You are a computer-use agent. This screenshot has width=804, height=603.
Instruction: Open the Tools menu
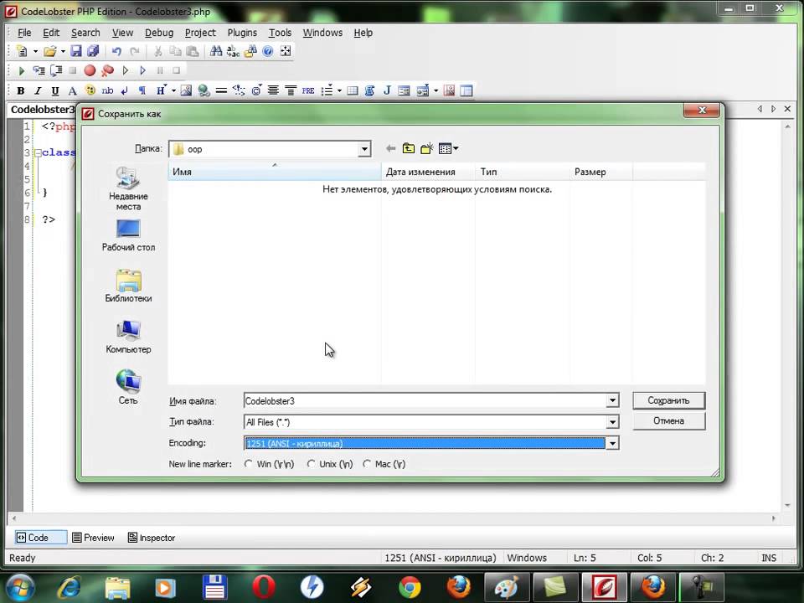pyautogui.click(x=280, y=33)
